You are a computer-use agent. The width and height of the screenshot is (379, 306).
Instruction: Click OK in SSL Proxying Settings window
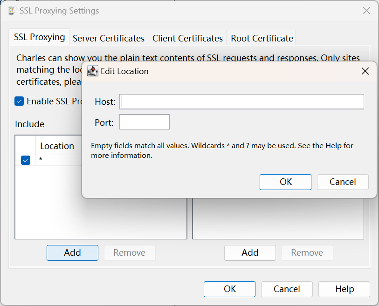pos(229,289)
